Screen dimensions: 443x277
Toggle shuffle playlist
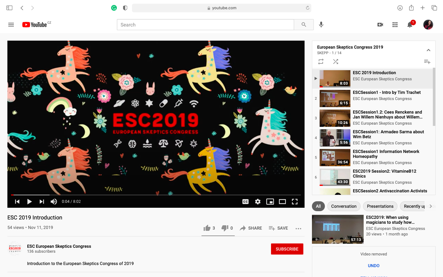point(336,62)
